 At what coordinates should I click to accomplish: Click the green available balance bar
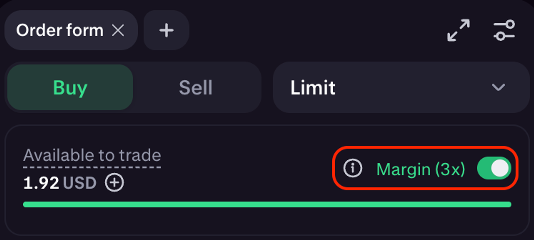267,205
